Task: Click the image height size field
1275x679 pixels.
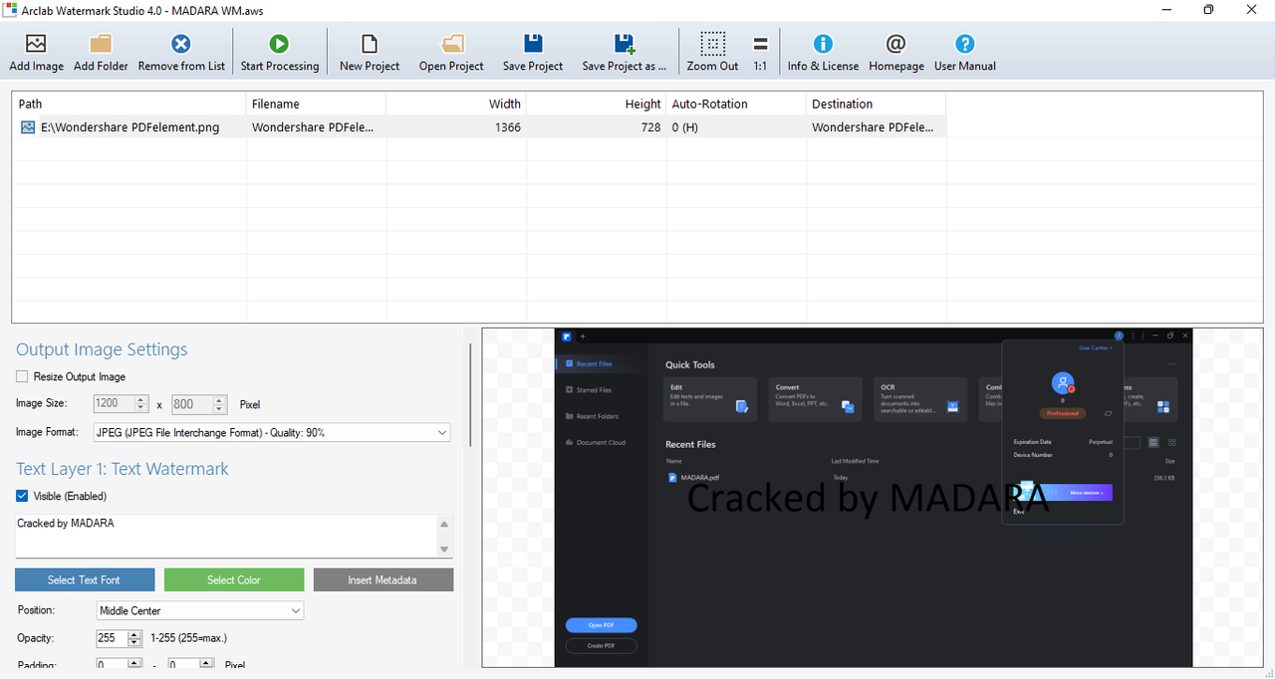Action: tap(192, 404)
